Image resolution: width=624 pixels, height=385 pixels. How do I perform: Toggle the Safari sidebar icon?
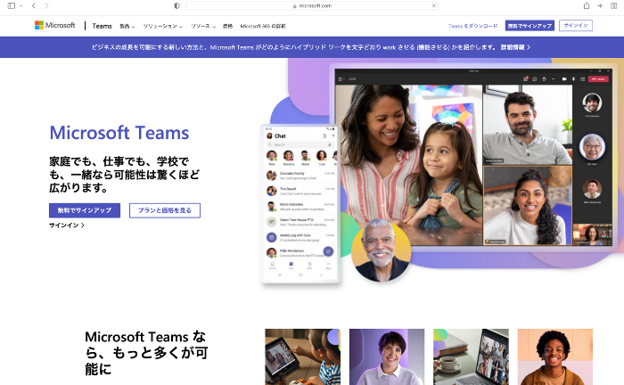pyautogui.click(x=12, y=5)
